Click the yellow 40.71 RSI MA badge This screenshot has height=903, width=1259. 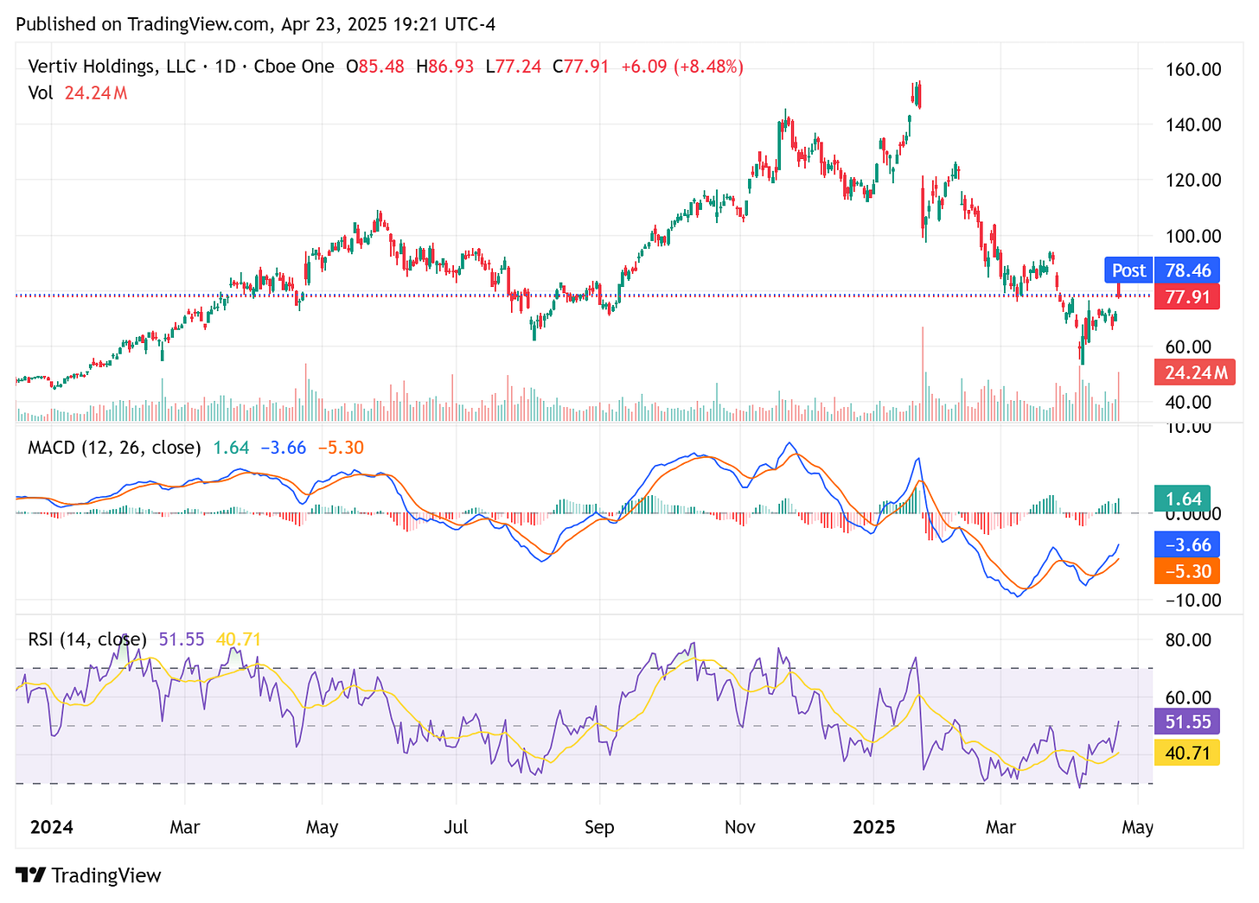(x=1186, y=753)
